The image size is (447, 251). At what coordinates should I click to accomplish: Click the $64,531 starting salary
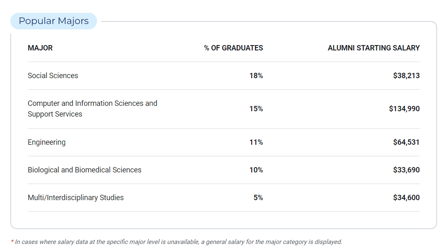point(406,142)
